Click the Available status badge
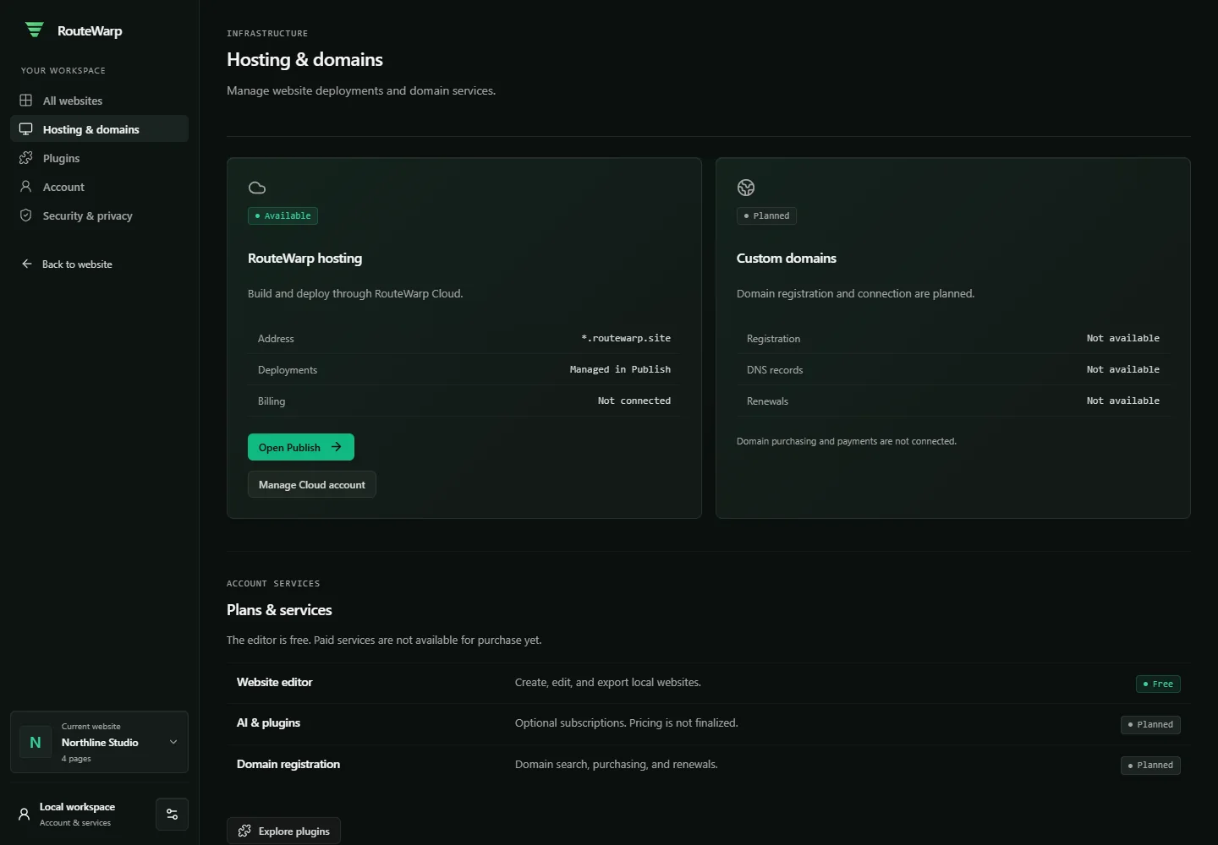 tap(283, 215)
